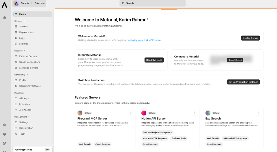Viewport: 277px width, 152px height.
Task: Click the Community Servers icon
Action: (16, 86)
